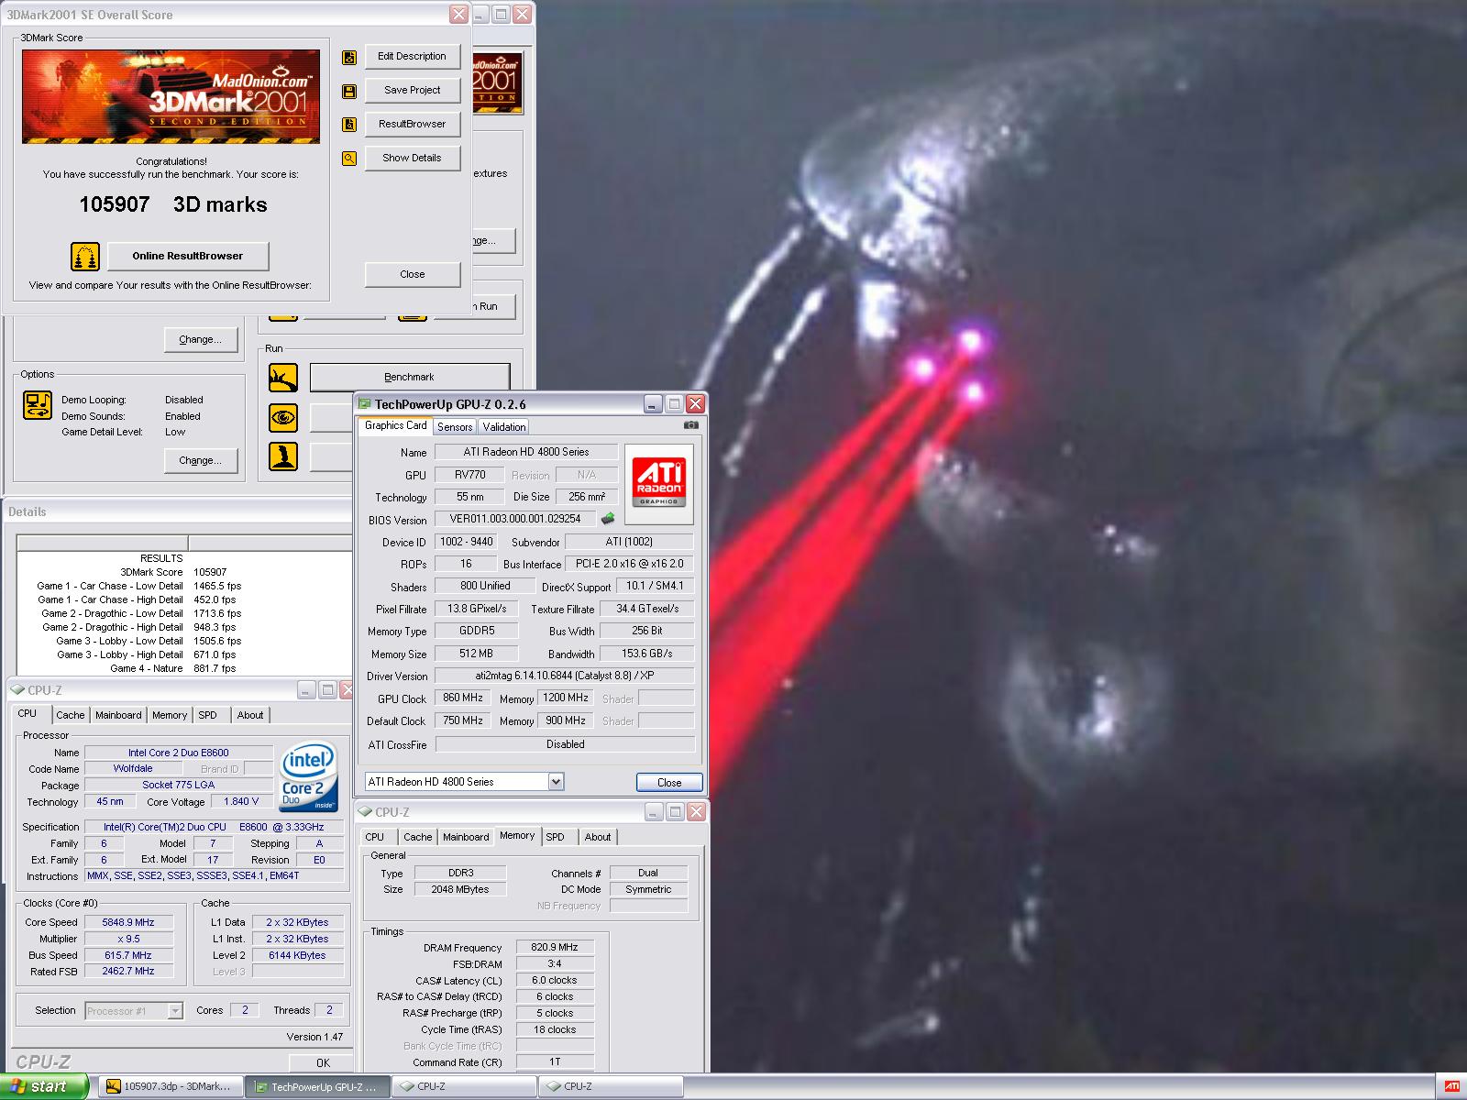Viewport: 1467px width, 1100px height.
Task: Click Save Project button
Action: coord(413,90)
